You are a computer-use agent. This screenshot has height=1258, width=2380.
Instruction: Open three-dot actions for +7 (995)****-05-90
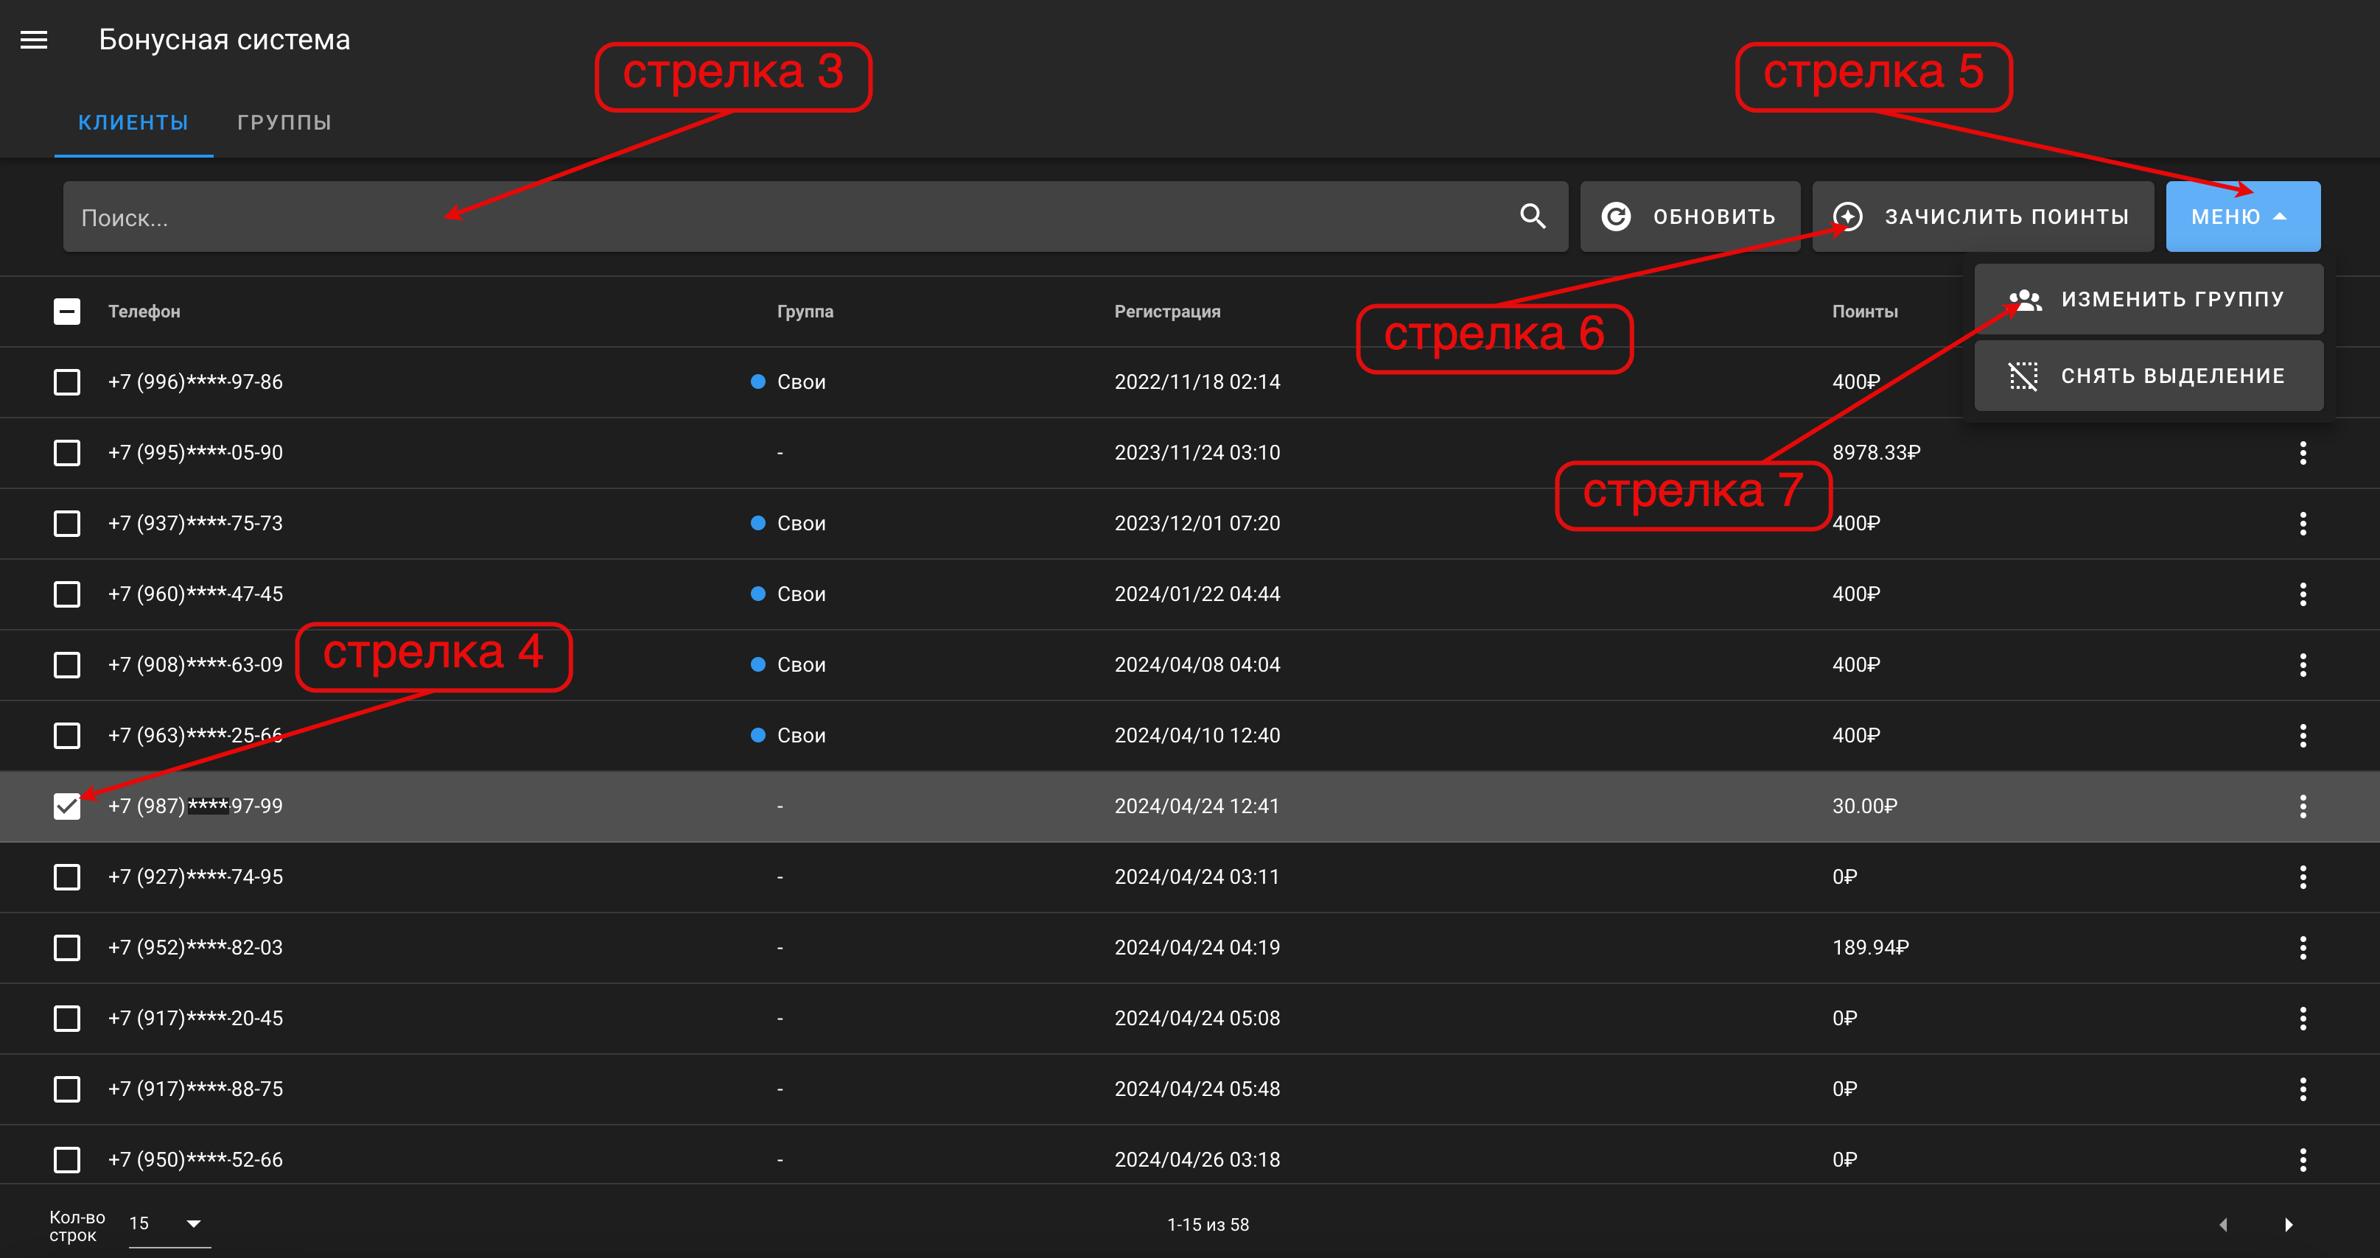click(2303, 452)
